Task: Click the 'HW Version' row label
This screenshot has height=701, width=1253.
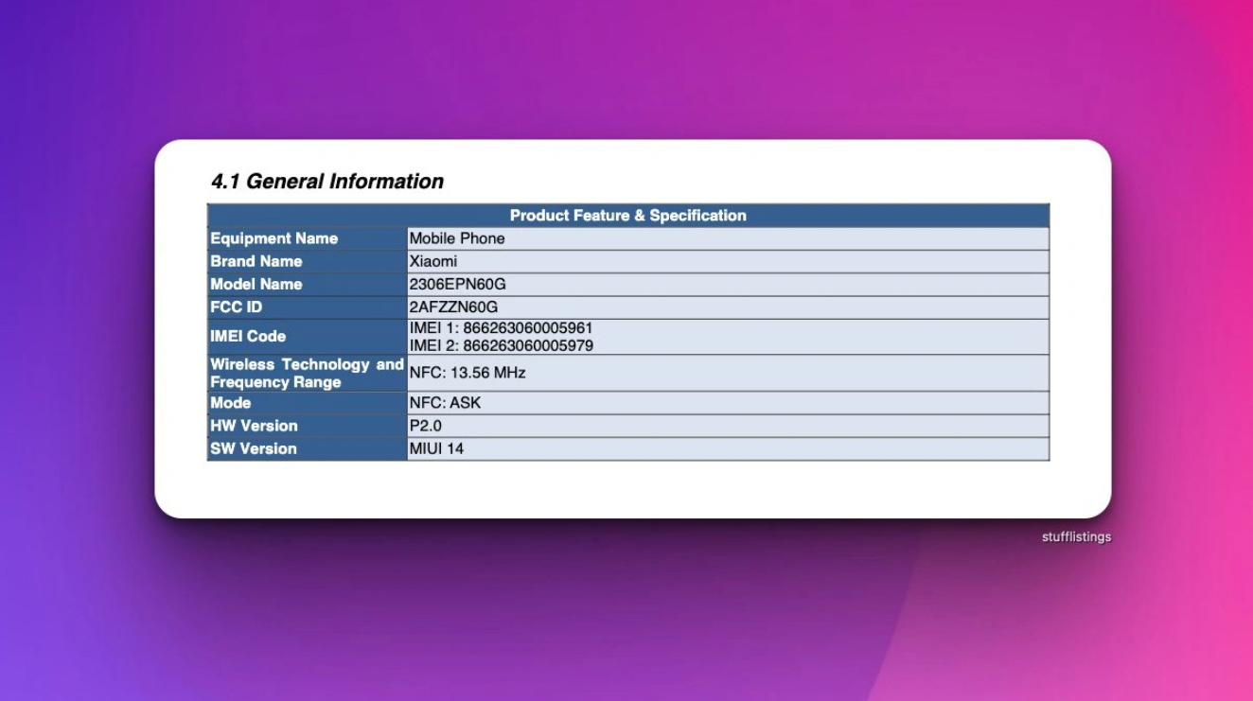Action: (254, 426)
